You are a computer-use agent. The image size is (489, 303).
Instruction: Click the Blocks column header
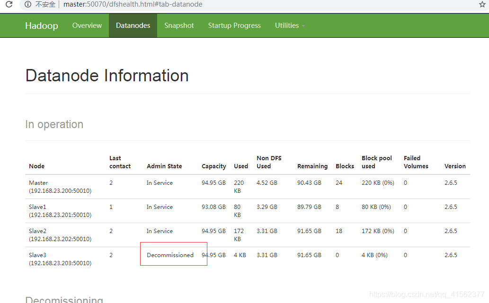point(345,166)
